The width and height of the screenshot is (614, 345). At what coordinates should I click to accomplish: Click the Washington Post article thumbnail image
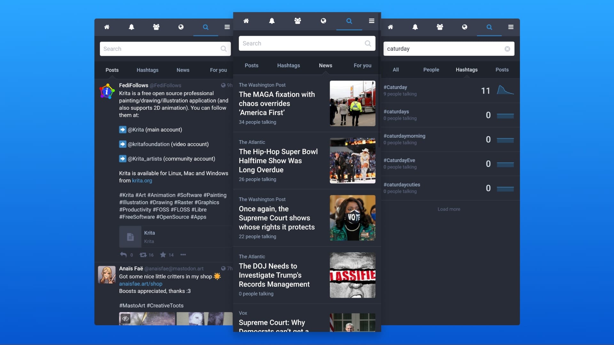coord(352,103)
